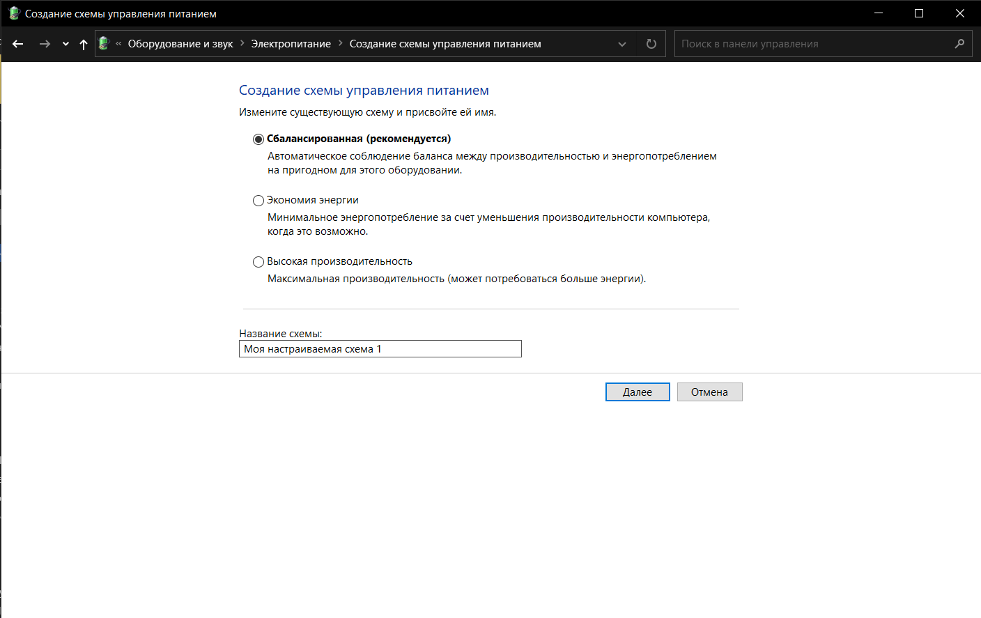Click description starting 'Минимальное энергопотребление'
This screenshot has height=618, width=981.
[488, 224]
